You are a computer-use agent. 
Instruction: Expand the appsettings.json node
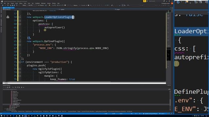5,109
